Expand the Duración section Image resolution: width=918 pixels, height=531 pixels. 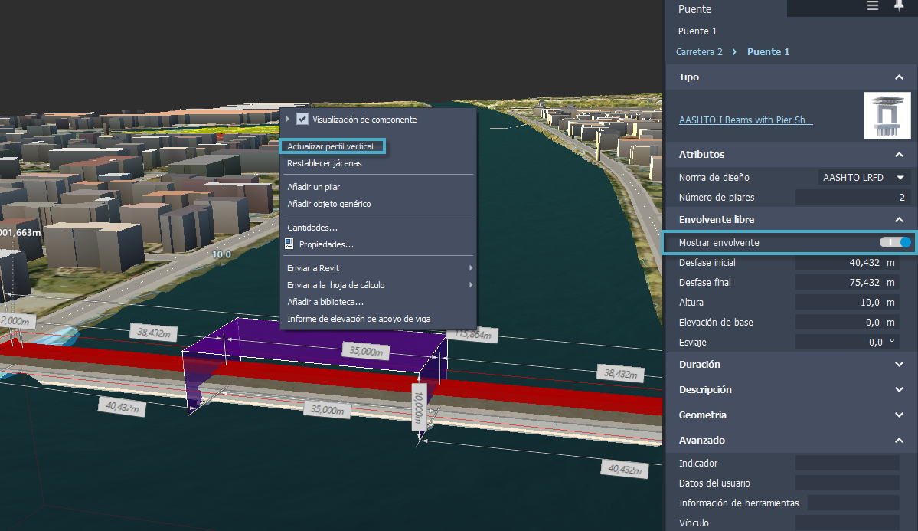pyautogui.click(x=899, y=365)
